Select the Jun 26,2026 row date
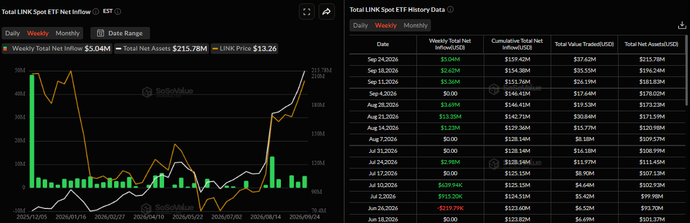The image size is (690, 223). tap(383, 208)
